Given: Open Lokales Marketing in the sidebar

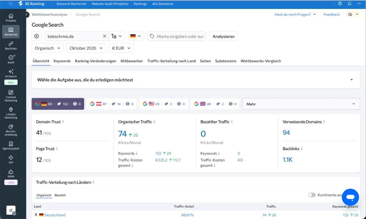Looking at the screenshot, I should (11, 113).
